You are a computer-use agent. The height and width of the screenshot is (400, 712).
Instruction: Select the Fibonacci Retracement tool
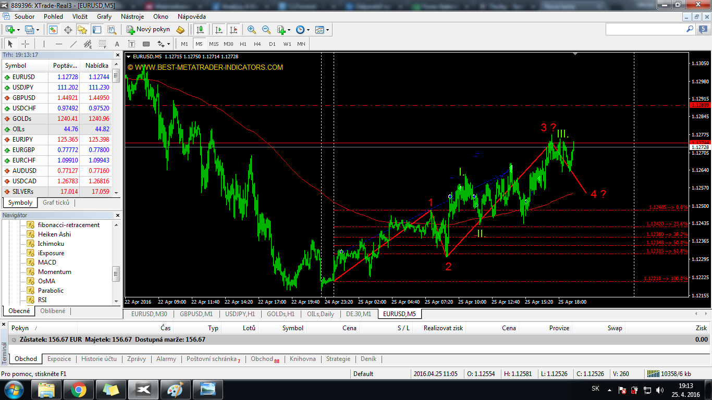102,44
